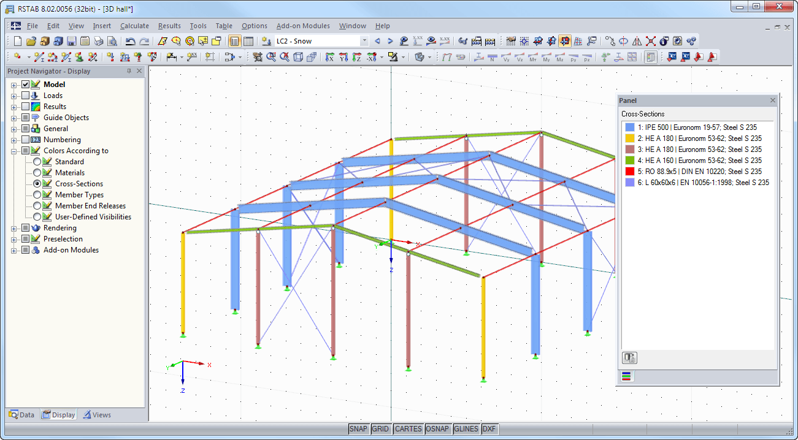Open the LC2 - Snow load case dropdown

point(364,41)
